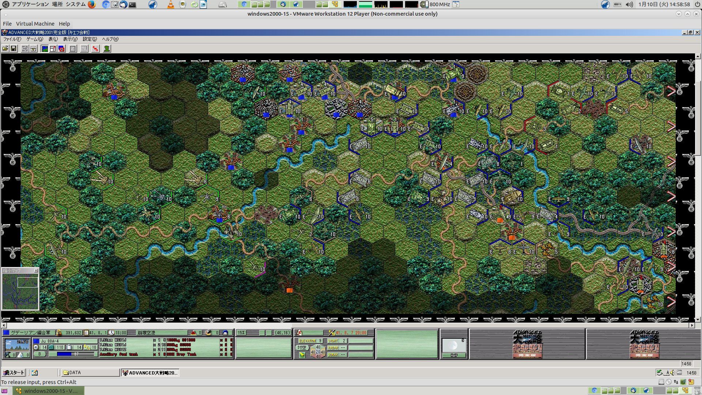Select the DATA folder taskbar button
The width and height of the screenshot is (702, 395).
pyautogui.click(x=90, y=373)
